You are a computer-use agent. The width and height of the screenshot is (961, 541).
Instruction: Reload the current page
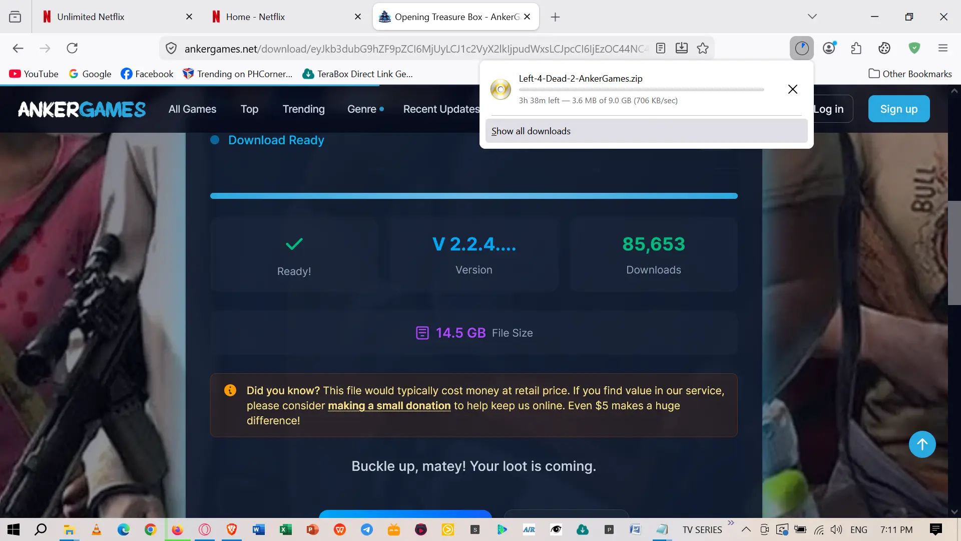point(72,48)
